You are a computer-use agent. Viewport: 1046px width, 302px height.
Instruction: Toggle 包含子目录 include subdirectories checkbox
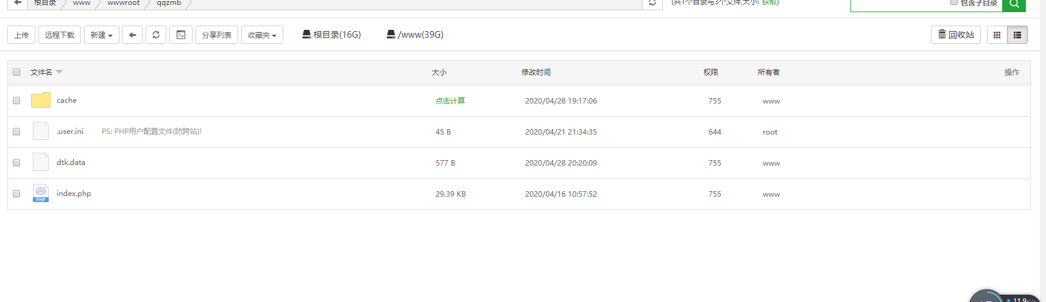954,2
